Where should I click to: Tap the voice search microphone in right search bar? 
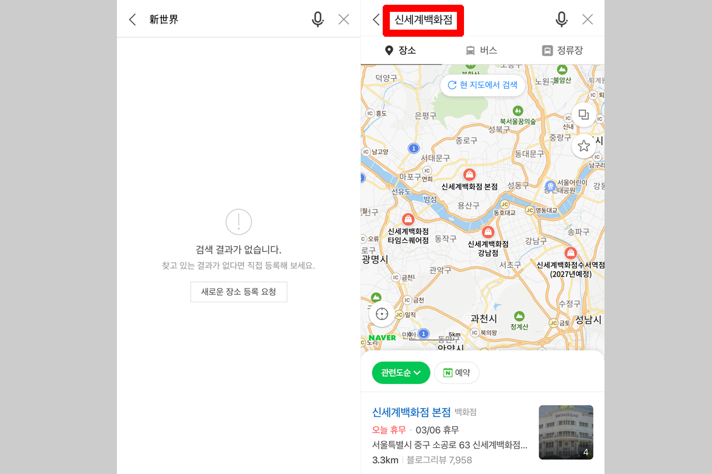561,19
